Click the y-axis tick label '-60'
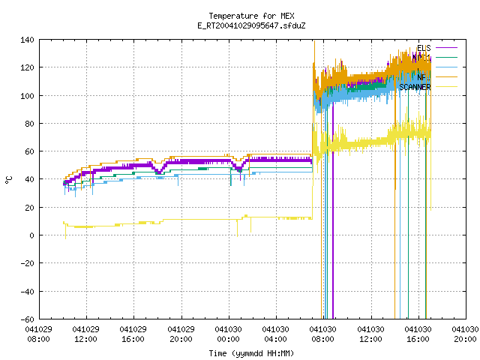Viewport: 480px width, 360px height. (x=27, y=319)
